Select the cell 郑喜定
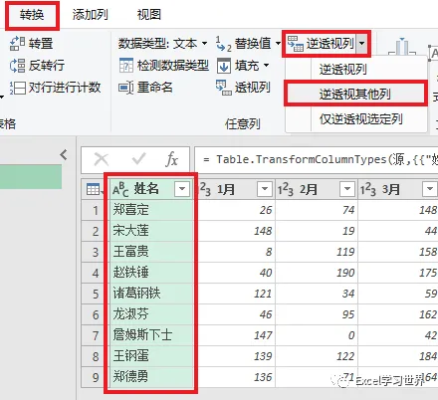 [151, 210]
